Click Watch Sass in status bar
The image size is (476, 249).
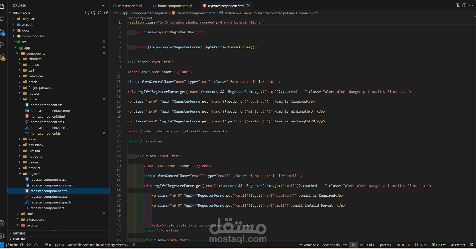[309, 245]
